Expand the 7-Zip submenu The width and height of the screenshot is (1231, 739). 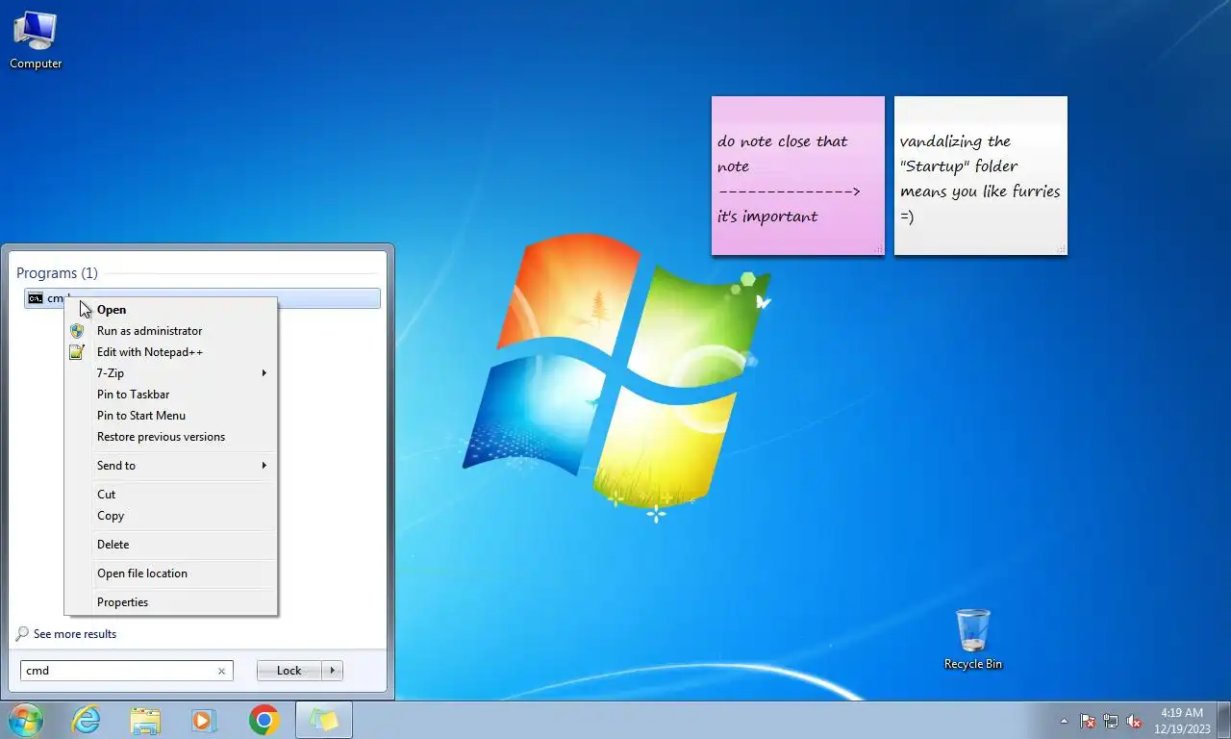click(170, 373)
